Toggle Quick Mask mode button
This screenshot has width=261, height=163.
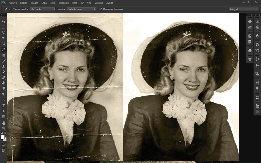(x=4, y=144)
